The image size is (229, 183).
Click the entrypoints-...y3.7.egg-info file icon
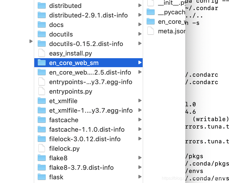[42, 82]
